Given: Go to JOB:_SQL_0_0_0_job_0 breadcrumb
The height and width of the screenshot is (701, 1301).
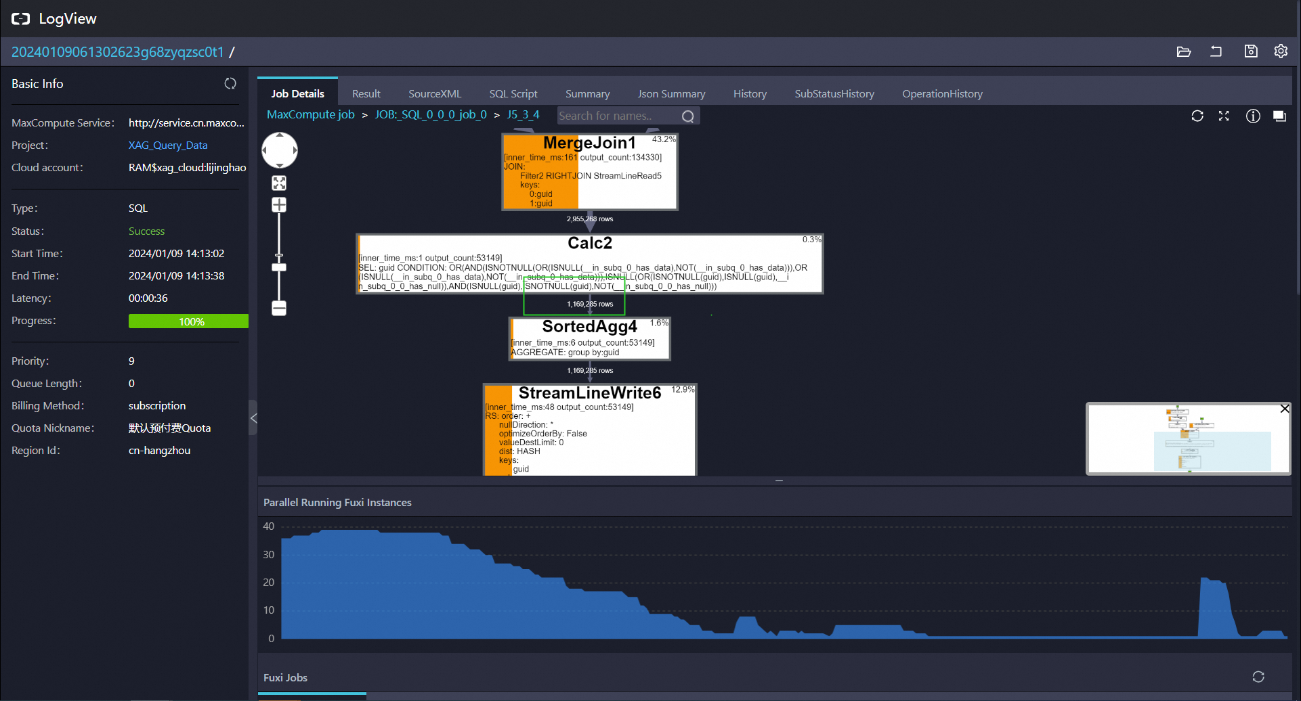Looking at the screenshot, I should (x=431, y=114).
